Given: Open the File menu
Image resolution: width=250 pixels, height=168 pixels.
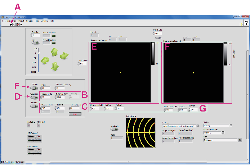Looking at the screenshot, I should (x=4, y=21).
